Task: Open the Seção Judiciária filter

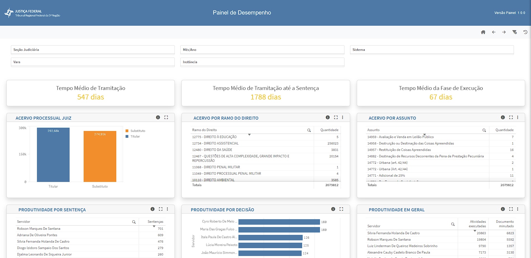Action: point(93,50)
